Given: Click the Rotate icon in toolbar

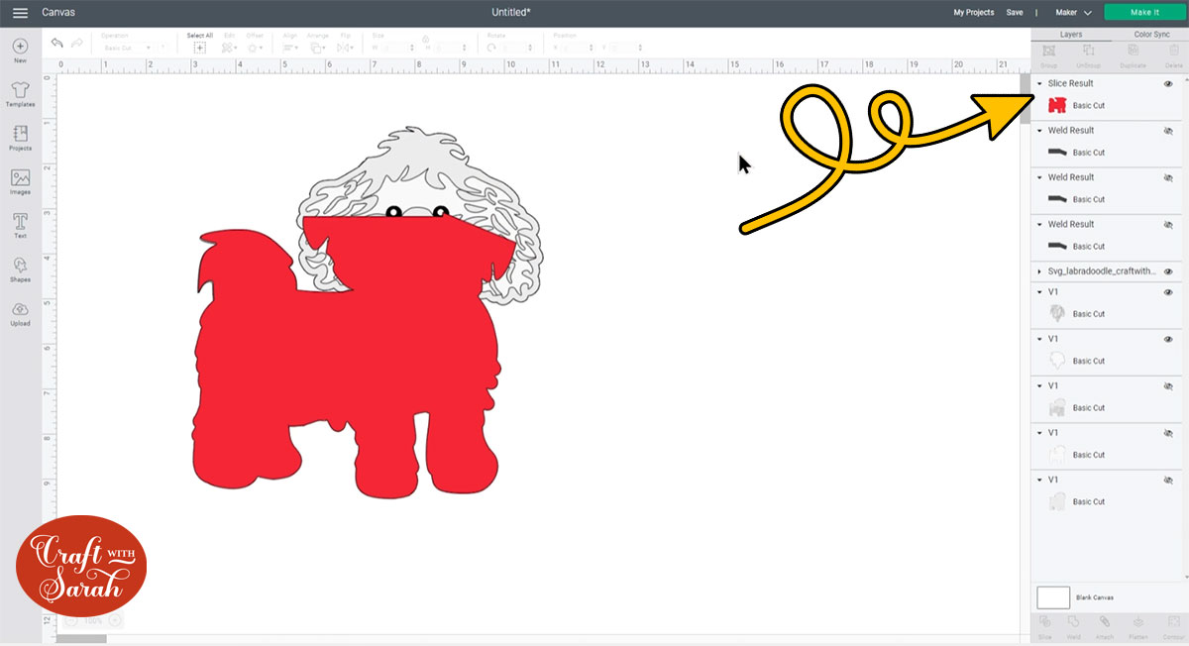Looking at the screenshot, I should click(x=492, y=47).
